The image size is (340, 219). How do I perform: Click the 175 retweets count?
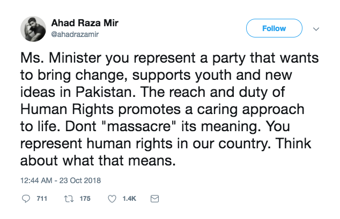coord(85,199)
